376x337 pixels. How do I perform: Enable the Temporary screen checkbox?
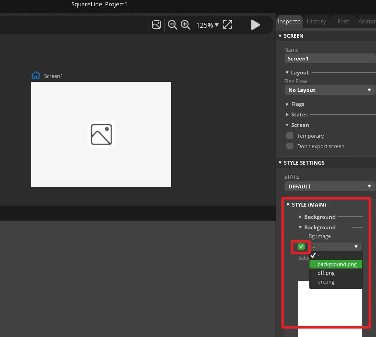pos(290,136)
